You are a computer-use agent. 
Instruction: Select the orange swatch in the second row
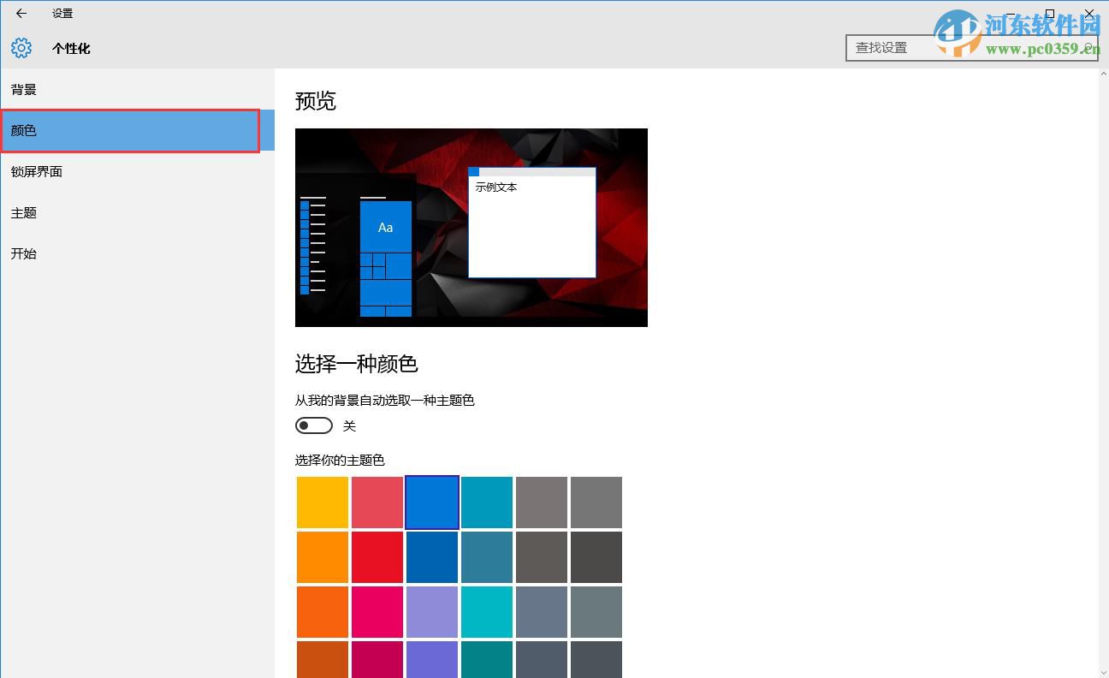point(322,556)
